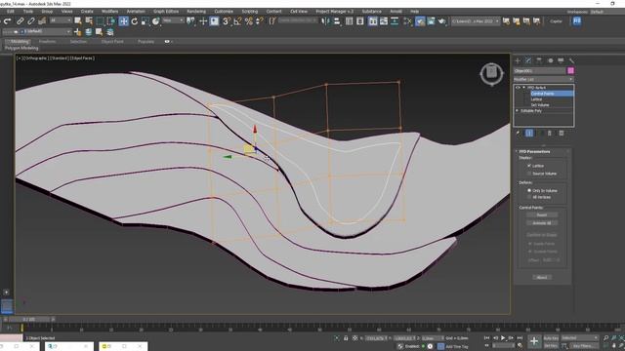Select the All Vertices radio button
This screenshot has width=625, height=351.
click(529, 197)
